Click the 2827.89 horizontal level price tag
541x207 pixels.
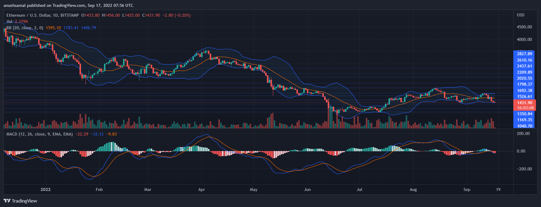point(525,54)
